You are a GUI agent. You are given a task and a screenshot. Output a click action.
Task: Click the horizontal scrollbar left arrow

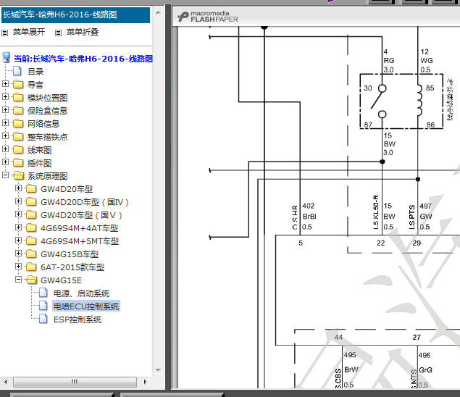(x=6, y=382)
